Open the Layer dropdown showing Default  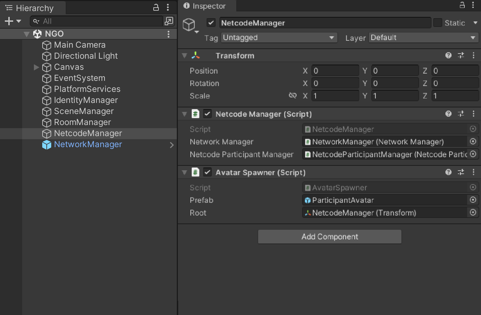423,38
